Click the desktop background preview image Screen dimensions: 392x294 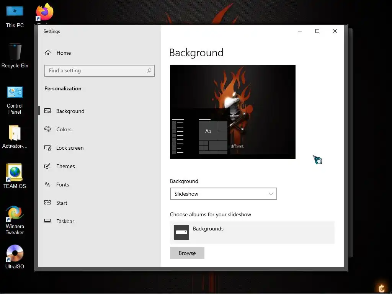(232, 111)
